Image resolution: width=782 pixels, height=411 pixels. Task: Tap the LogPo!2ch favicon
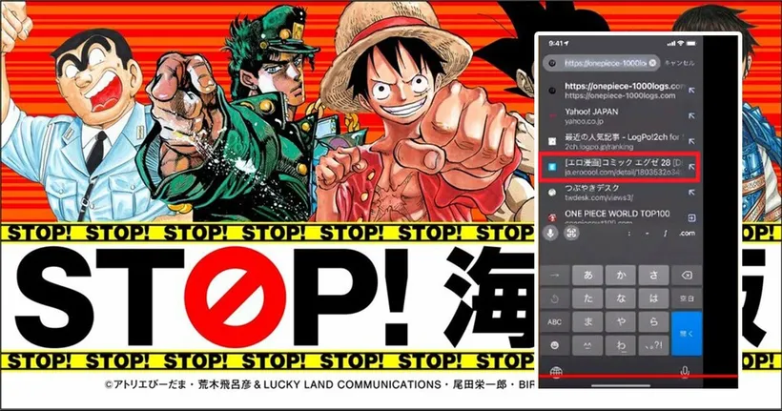tap(552, 142)
